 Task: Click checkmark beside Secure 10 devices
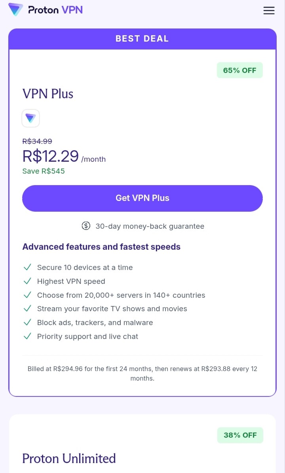tap(27, 267)
